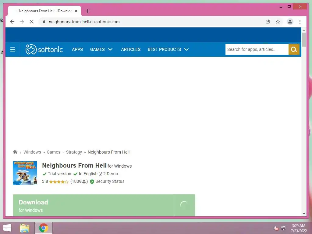312x234 pixels.
Task: Select the Neighbours From Hell tab
Action: coord(44,11)
